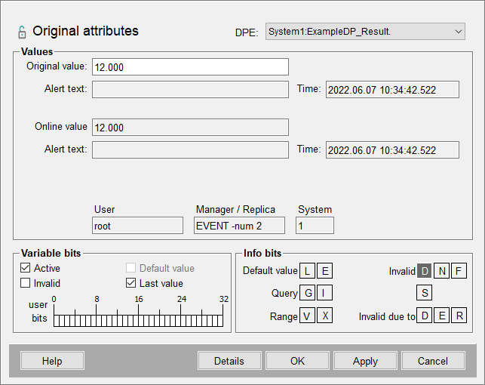Viewport: 485px width, 385px height.
Task: Toggle the dark Invalid D info bit
Action: pos(425,271)
